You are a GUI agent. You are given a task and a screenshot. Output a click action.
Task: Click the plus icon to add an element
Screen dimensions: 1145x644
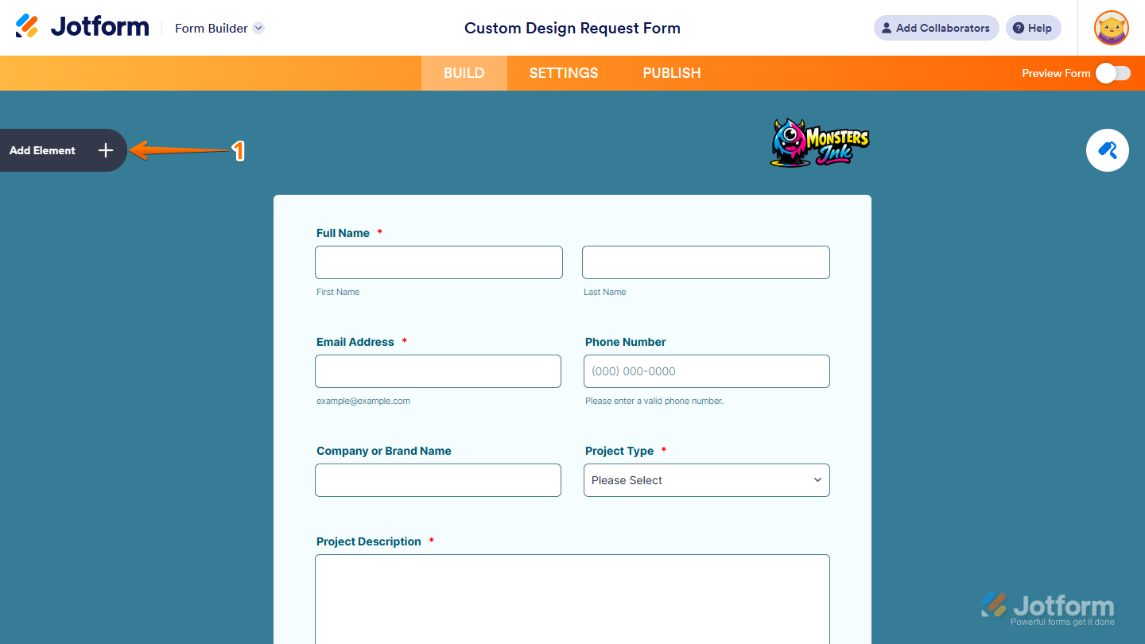coord(105,150)
